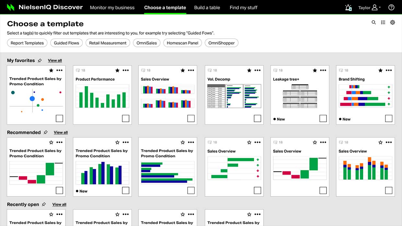This screenshot has height=226, width=402.
Task: Unfavorite the Leakage tree+ card
Action: pyautogui.click(x=314, y=70)
